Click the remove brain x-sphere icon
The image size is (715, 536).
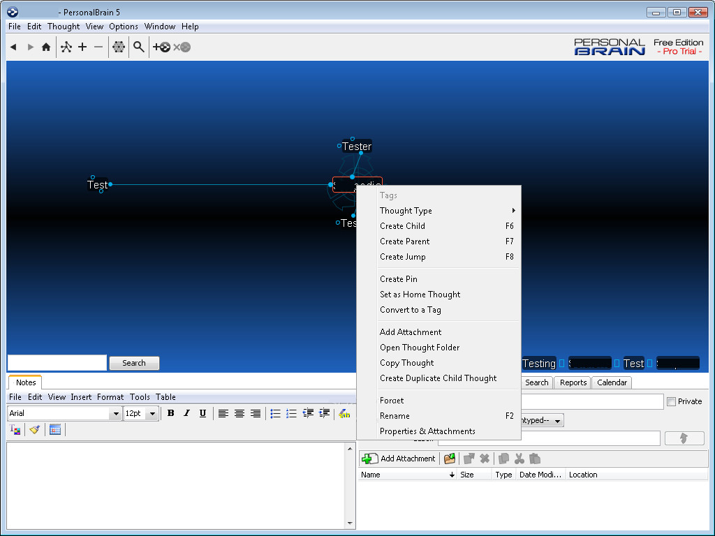pyautogui.click(x=182, y=47)
